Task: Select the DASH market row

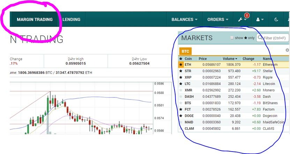Action: point(233,97)
